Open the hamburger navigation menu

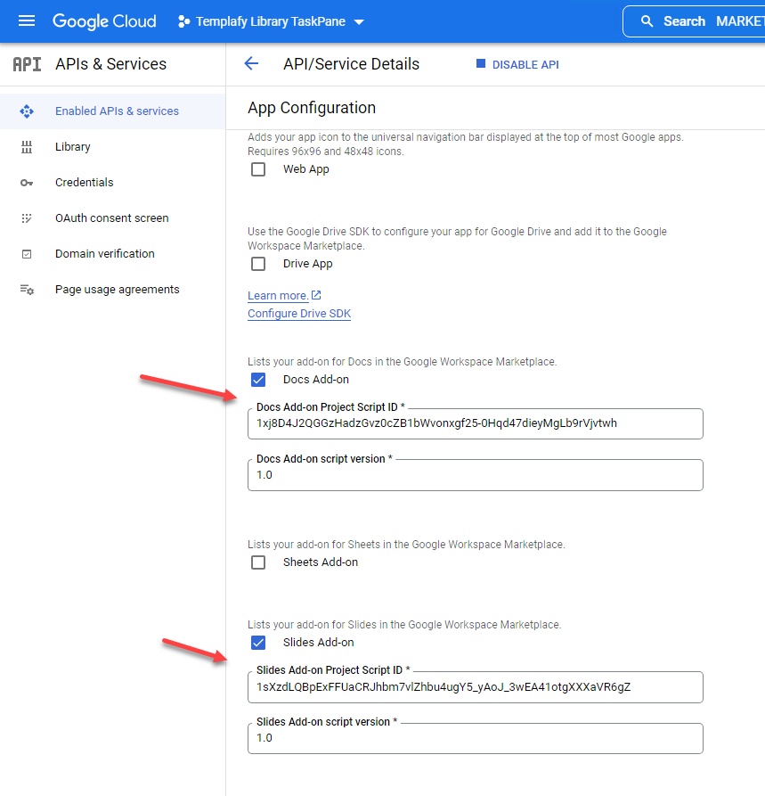pyautogui.click(x=27, y=21)
